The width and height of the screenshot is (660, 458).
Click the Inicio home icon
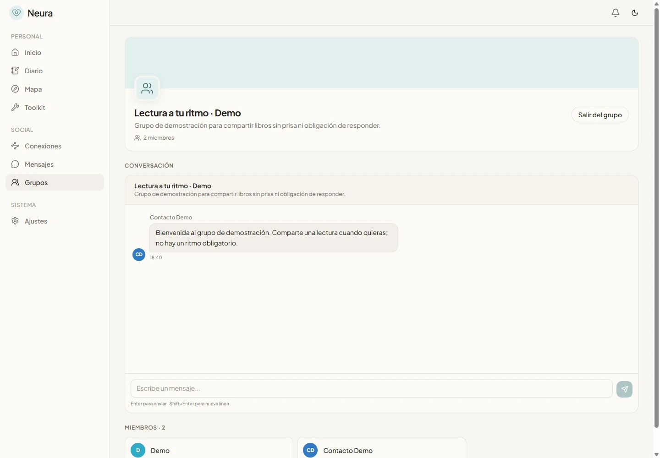(15, 52)
